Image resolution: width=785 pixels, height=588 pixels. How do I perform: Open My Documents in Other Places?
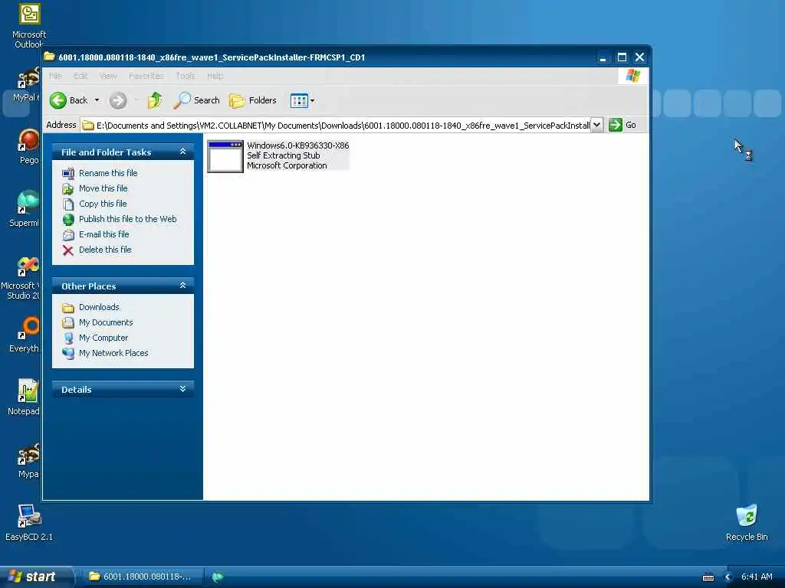coord(106,322)
